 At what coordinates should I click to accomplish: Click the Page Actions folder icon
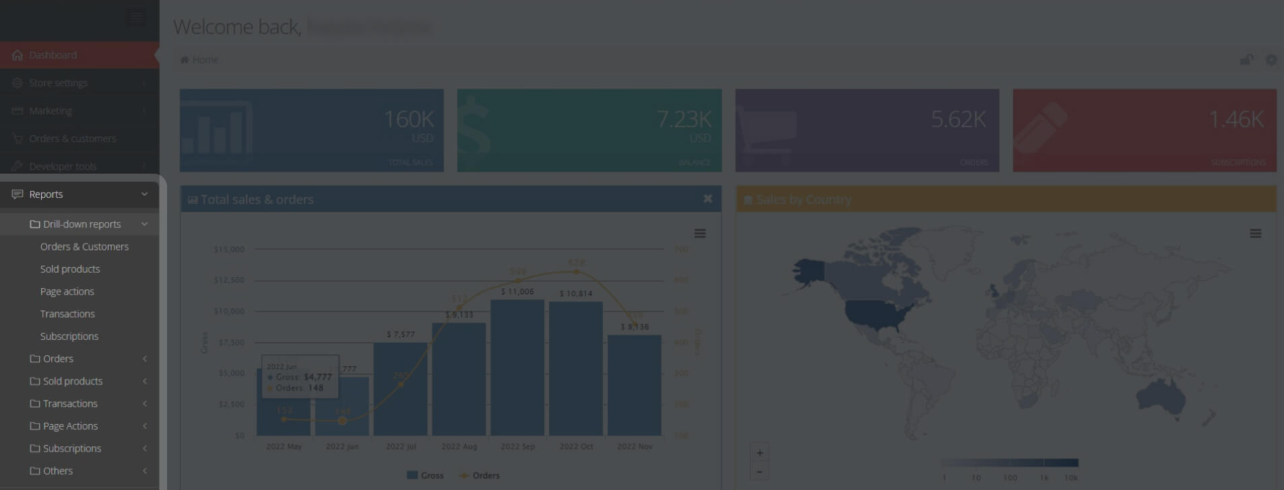click(x=35, y=426)
